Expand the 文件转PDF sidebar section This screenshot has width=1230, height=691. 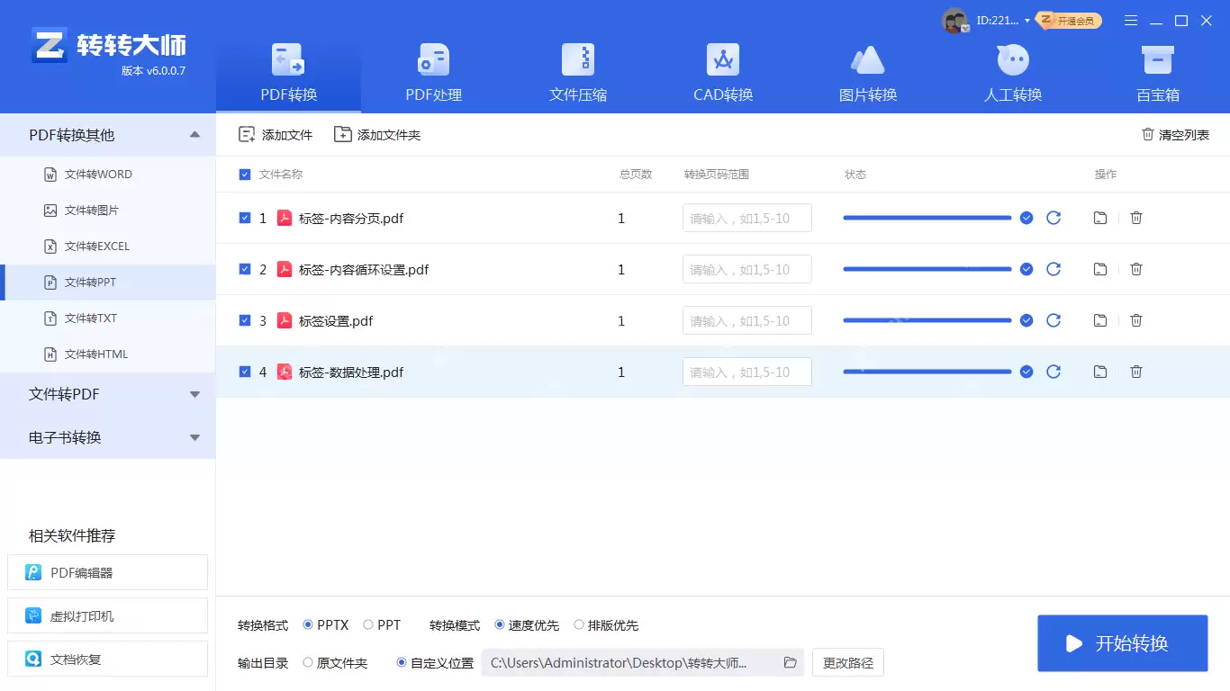(x=108, y=393)
